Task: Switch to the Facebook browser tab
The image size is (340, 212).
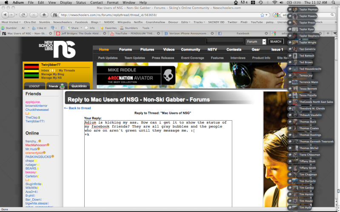Action: [243, 33]
